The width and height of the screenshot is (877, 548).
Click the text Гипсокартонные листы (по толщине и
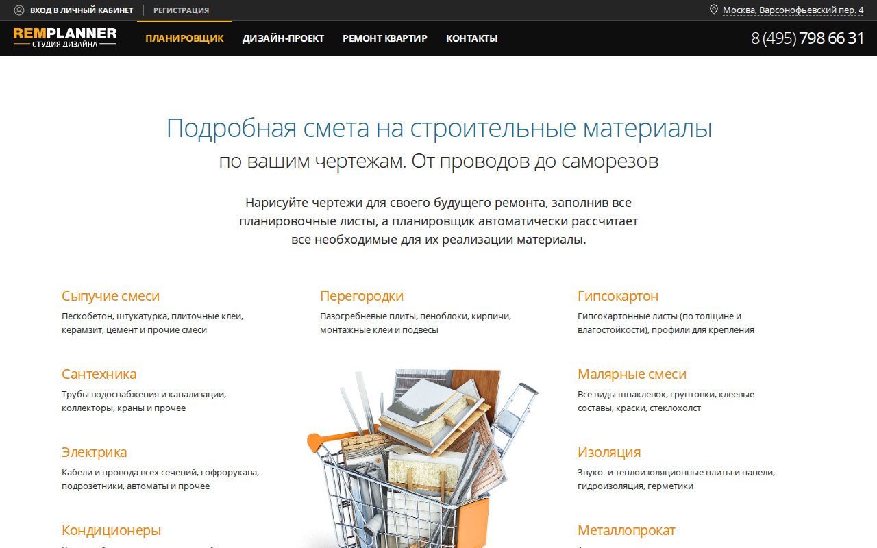(659, 316)
